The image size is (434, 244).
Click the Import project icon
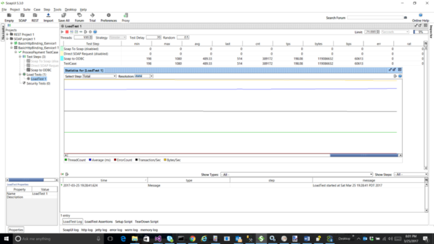pyautogui.click(x=48, y=16)
